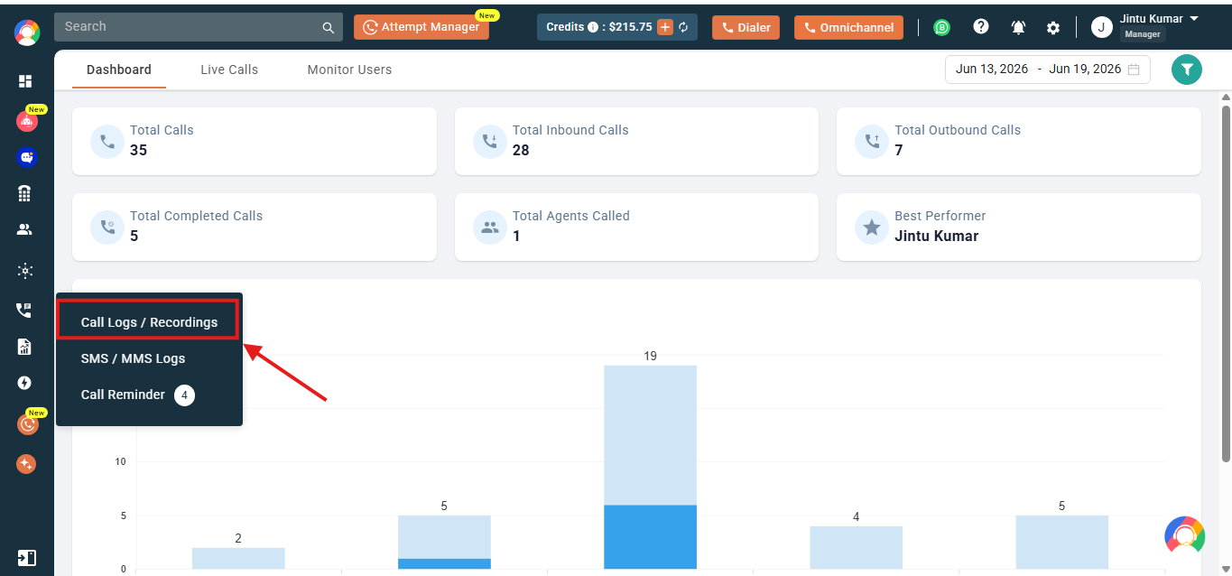The height and width of the screenshot is (576, 1232).
Task: Open the red robot icon with New badge
Action: pyautogui.click(x=27, y=121)
